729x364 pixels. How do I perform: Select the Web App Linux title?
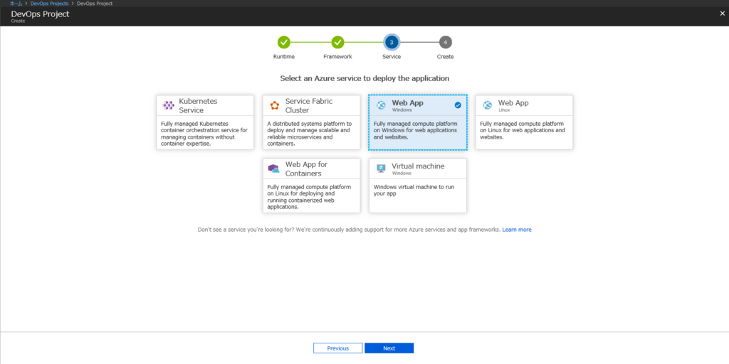(x=513, y=102)
